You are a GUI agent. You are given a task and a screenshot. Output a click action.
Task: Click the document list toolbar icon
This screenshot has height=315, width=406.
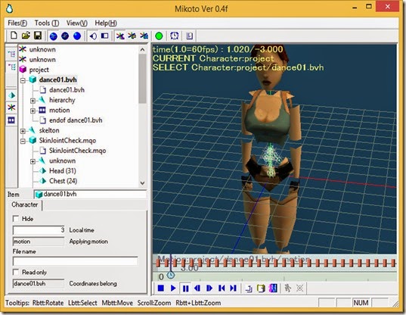point(189,36)
